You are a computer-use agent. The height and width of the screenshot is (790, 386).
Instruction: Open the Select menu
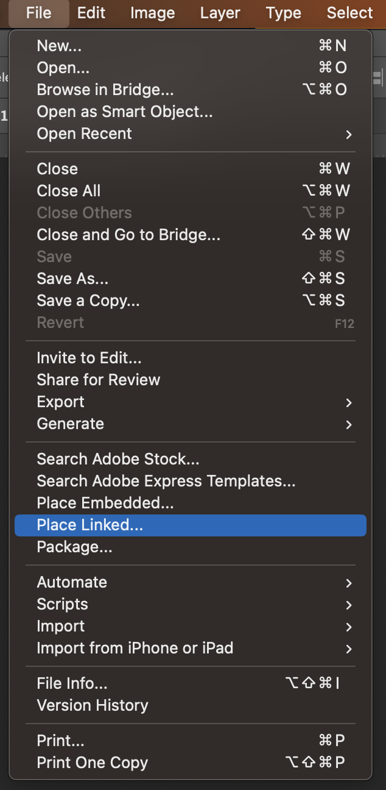point(349,13)
